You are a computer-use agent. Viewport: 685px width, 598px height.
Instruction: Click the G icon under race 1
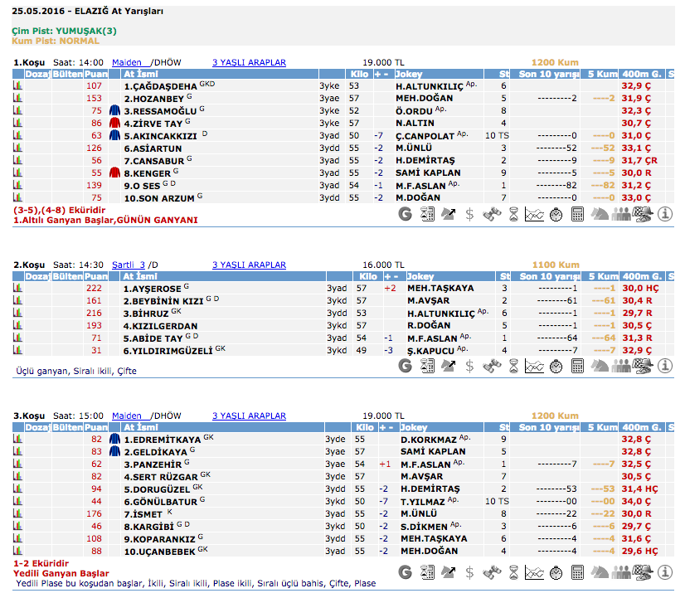[x=406, y=214]
